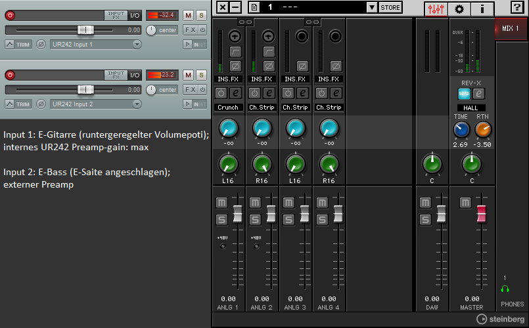Toggle stereo link for ANLG 3 and 4
The image size is (529, 328).
312,22
